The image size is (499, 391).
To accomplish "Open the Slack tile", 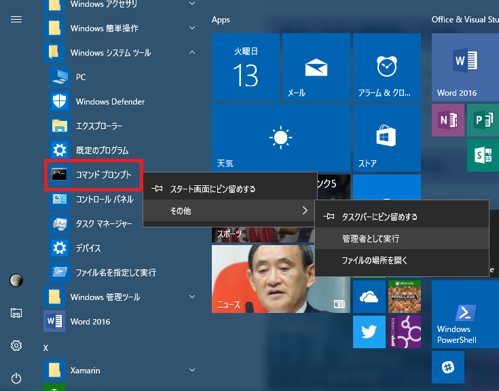I will (448, 367).
